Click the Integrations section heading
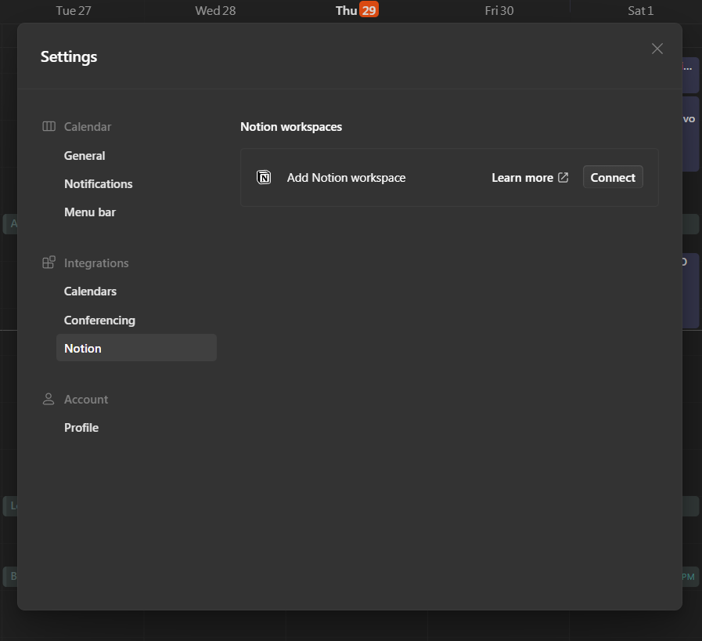This screenshot has height=641, width=702. [96, 263]
